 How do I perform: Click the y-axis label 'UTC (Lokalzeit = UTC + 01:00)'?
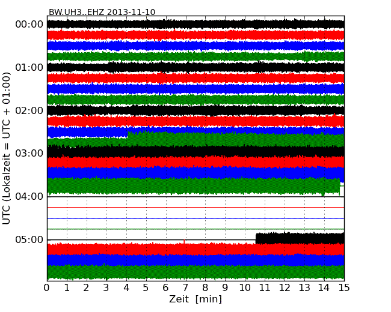pyautogui.click(x=7, y=148)
